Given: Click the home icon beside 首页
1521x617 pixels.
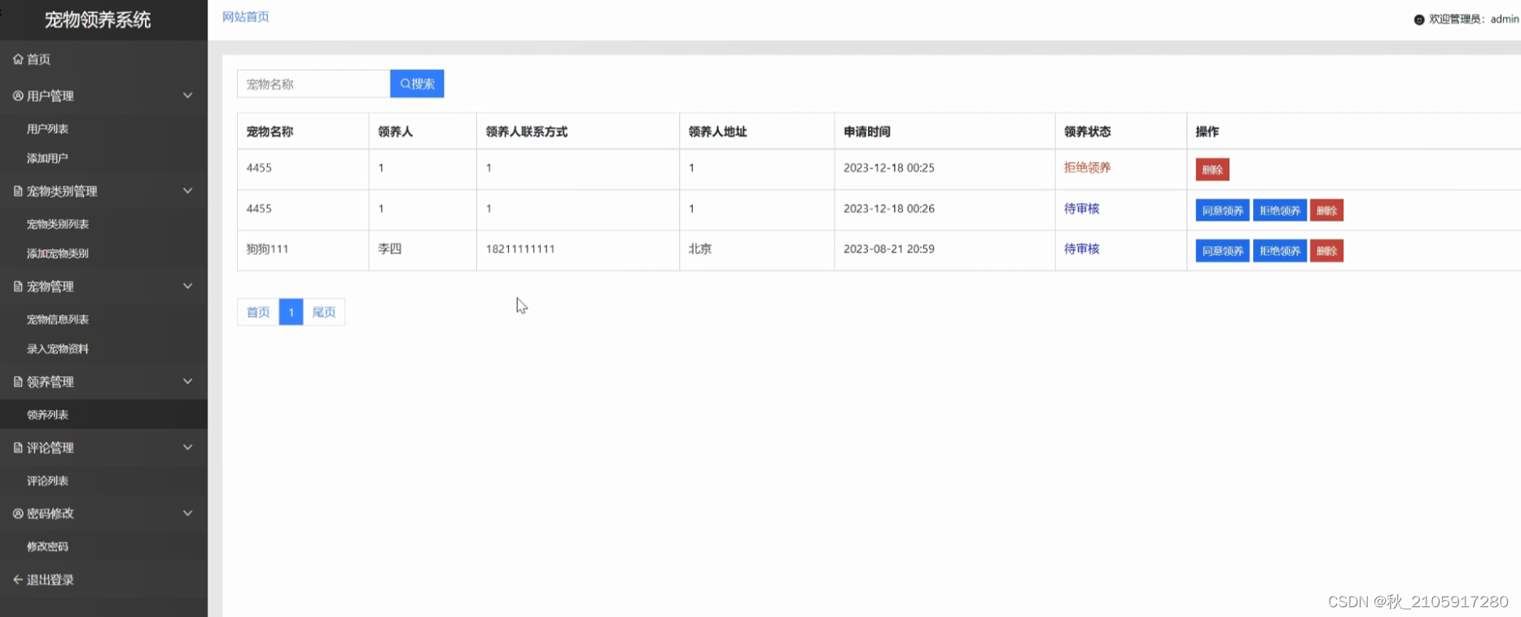Looking at the screenshot, I should tap(18, 59).
